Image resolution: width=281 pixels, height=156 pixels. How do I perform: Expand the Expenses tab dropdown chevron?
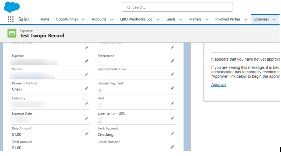pyautogui.click(x=274, y=19)
